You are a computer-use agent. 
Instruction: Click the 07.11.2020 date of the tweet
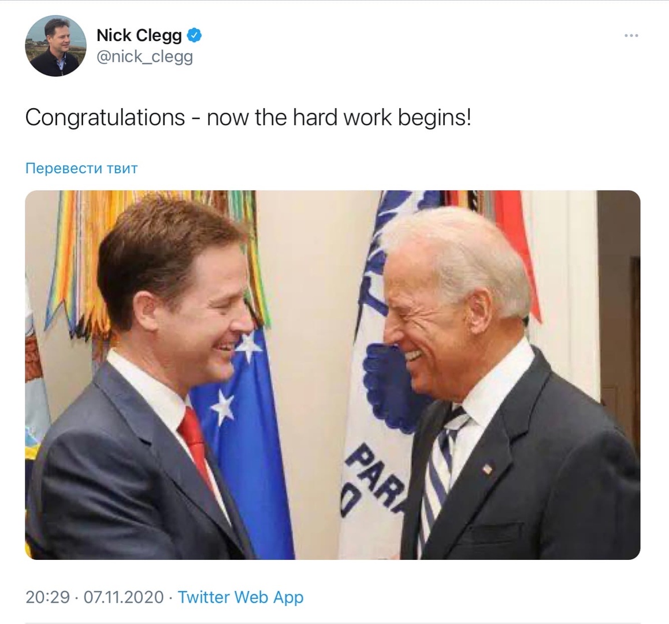pyautogui.click(x=123, y=597)
